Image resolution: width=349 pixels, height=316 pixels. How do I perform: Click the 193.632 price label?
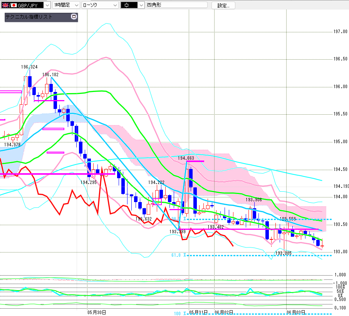144,219
